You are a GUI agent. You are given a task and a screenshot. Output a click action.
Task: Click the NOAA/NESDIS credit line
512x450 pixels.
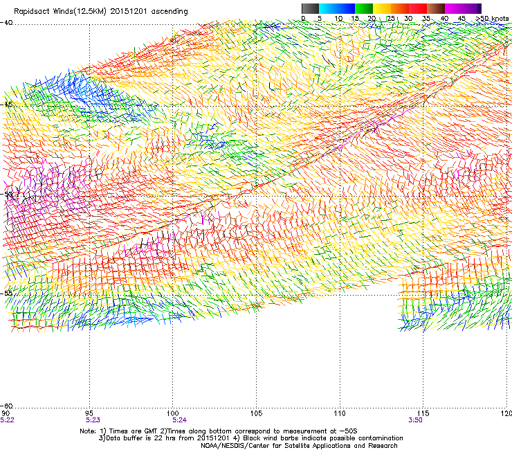299,446
